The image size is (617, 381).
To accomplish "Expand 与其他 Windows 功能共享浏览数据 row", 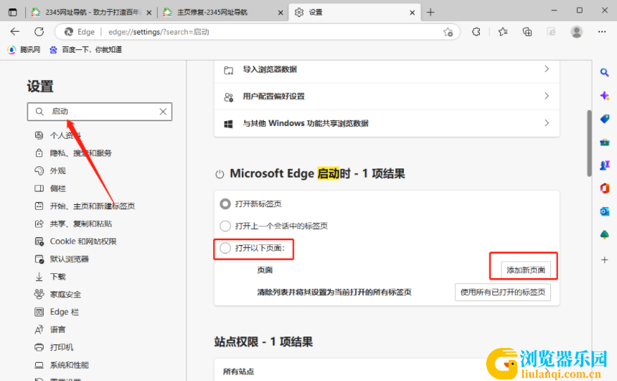I will tap(387, 123).
